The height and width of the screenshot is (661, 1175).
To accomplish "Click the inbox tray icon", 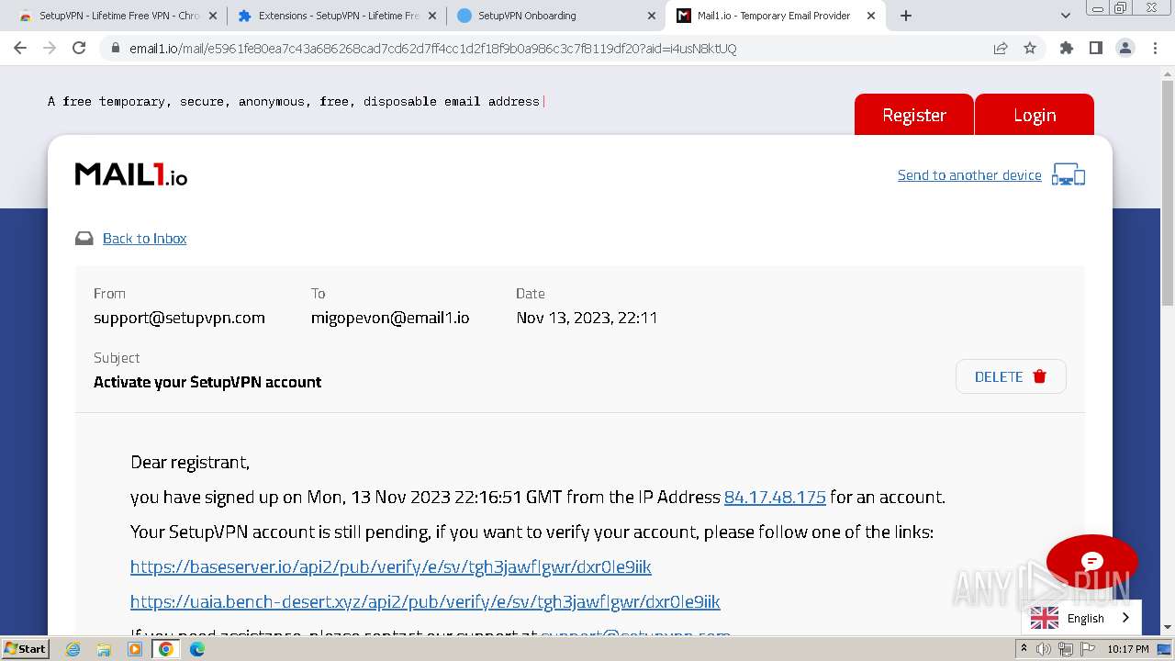I will [x=84, y=239].
